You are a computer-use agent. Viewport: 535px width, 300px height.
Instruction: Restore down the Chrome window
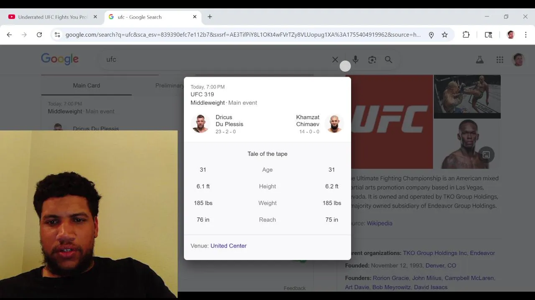(506, 17)
